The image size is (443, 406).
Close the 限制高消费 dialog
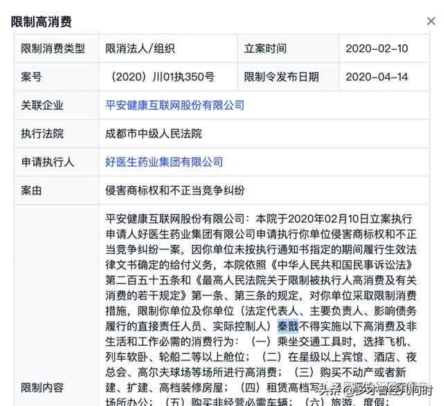click(431, 21)
